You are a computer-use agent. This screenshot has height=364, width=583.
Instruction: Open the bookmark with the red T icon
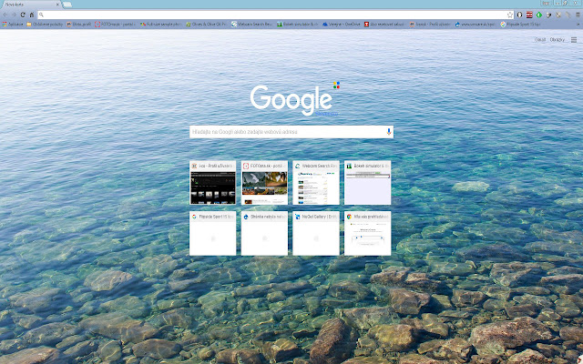pyautogui.click(x=384, y=25)
